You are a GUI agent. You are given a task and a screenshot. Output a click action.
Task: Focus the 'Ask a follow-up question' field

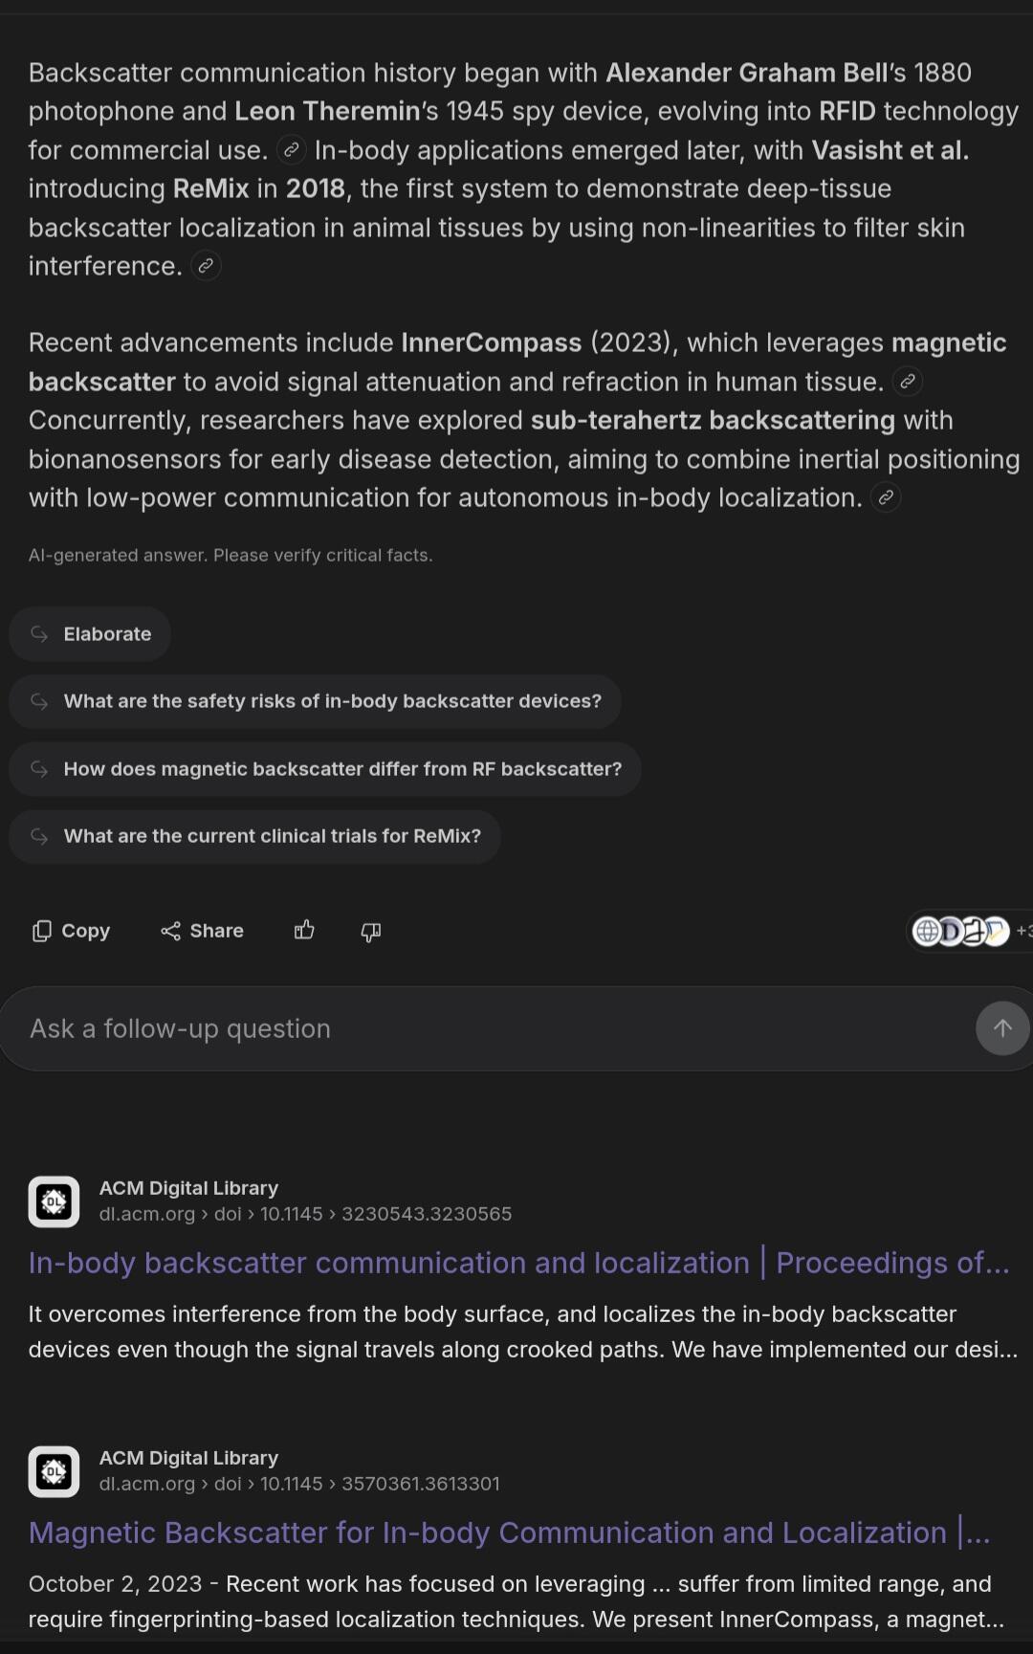[488, 1028]
